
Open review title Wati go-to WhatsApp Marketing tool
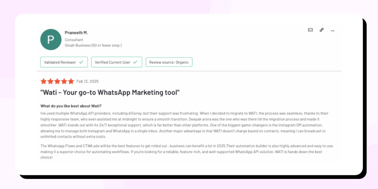[x=110, y=93]
